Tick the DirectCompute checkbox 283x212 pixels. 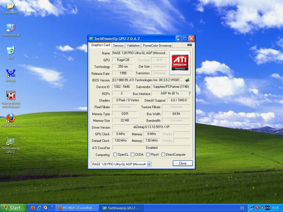point(163,155)
